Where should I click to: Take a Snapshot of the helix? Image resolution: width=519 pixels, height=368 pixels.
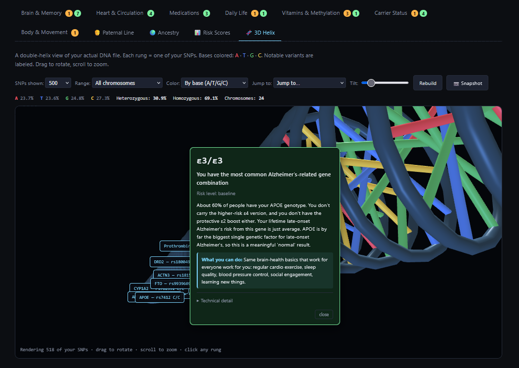click(468, 83)
